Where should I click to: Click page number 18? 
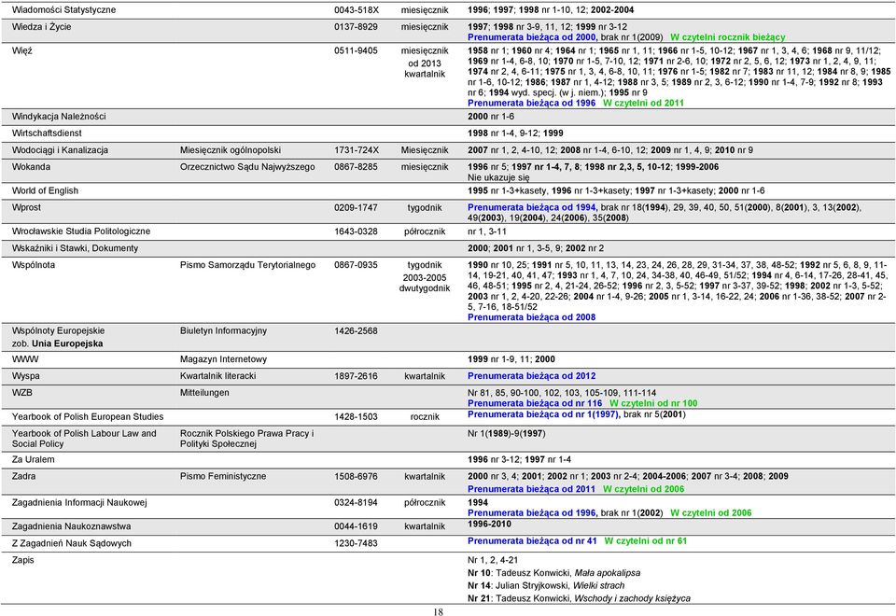438,611
